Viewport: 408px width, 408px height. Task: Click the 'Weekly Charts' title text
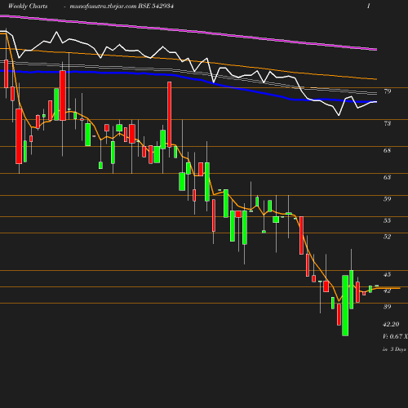click(28, 6)
